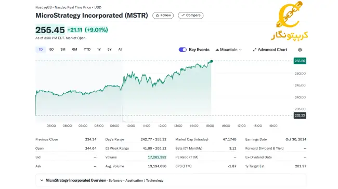
Task: Click the Compare button
Action: click(x=190, y=16)
